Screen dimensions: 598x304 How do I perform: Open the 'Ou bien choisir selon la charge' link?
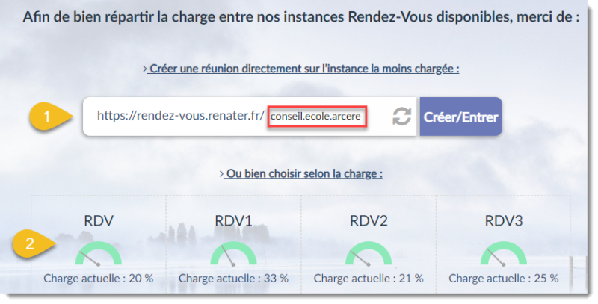click(300, 173)
